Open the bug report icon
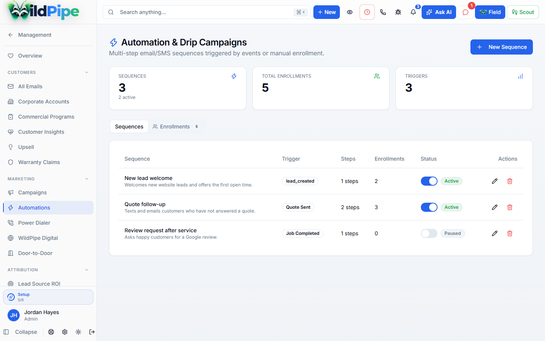This screenshot has height=341, width=545. pyautogui.click(x=398, y=12)
